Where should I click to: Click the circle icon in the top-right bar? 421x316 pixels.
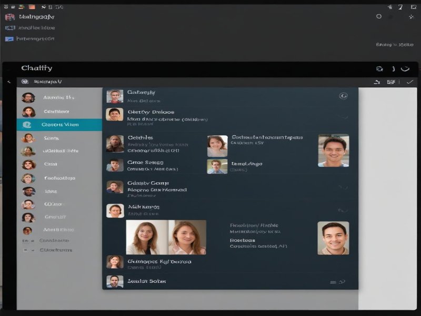378,17
